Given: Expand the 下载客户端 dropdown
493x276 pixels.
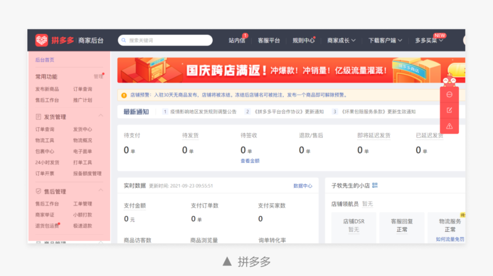Looking at the screenshot, I should tap(385, 40).
